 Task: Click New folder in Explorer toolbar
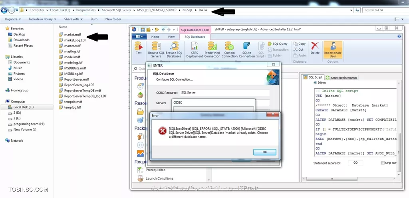click(113, 19)
